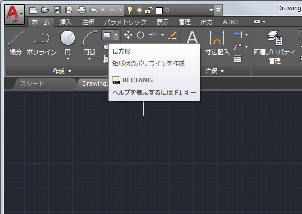Click the leader tool icon

click(237, 47)
